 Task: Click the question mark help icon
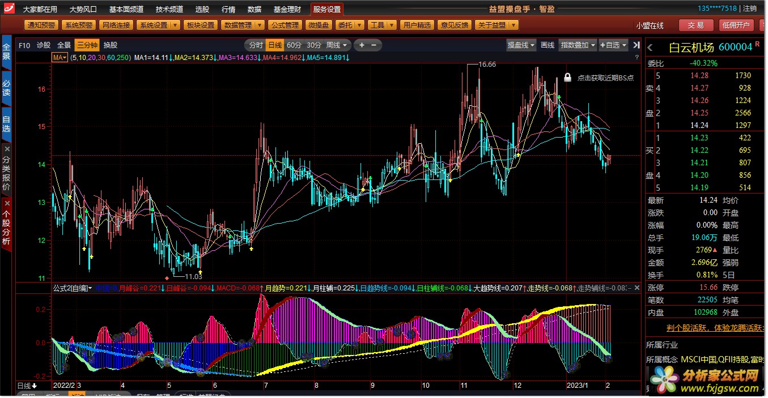click(637, 58)
